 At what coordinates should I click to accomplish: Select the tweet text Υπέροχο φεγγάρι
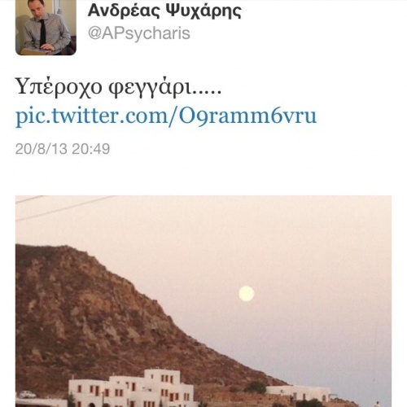click(118, 88)
